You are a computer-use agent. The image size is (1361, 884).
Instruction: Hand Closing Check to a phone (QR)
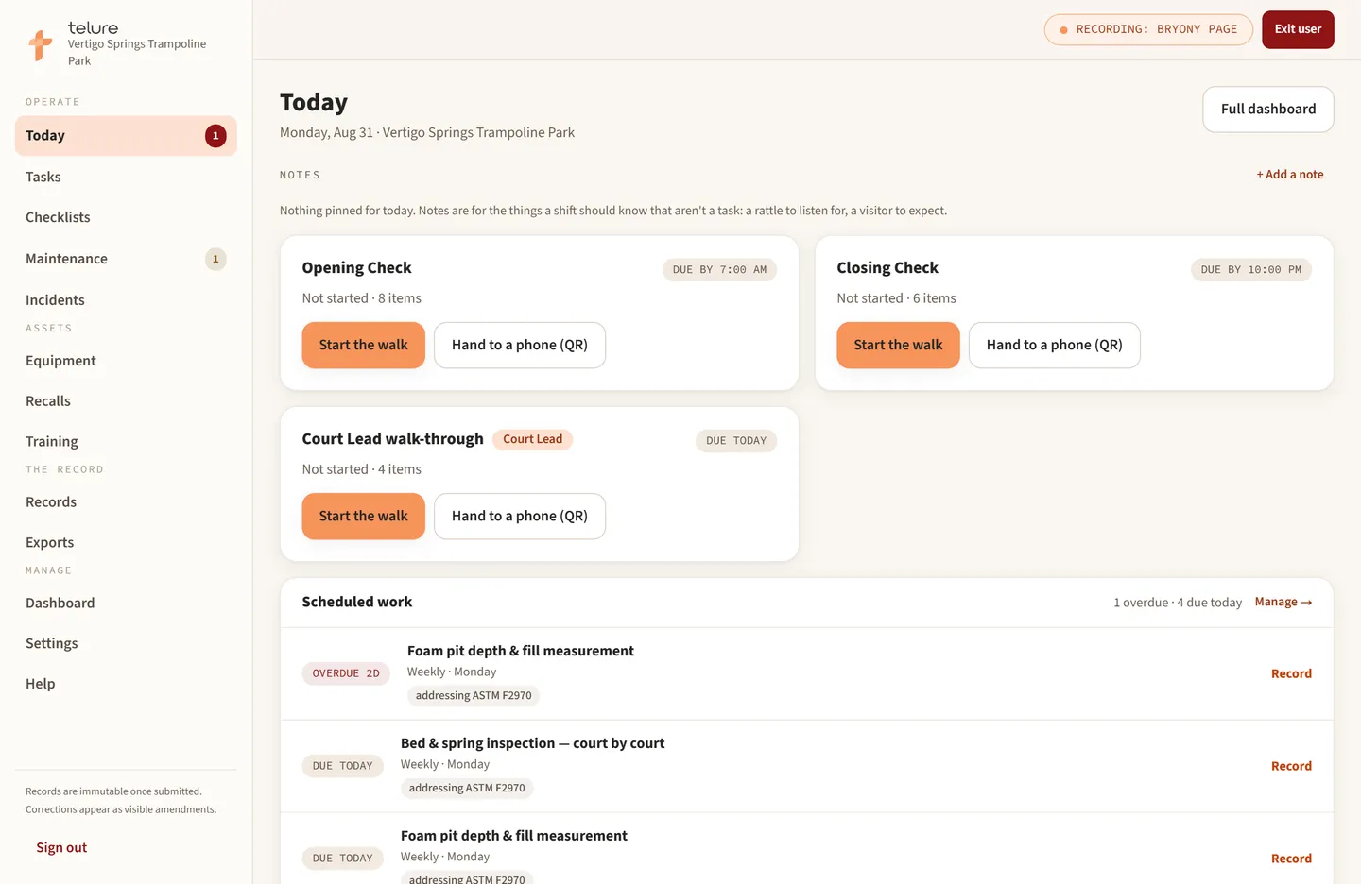pos(1055,346)
